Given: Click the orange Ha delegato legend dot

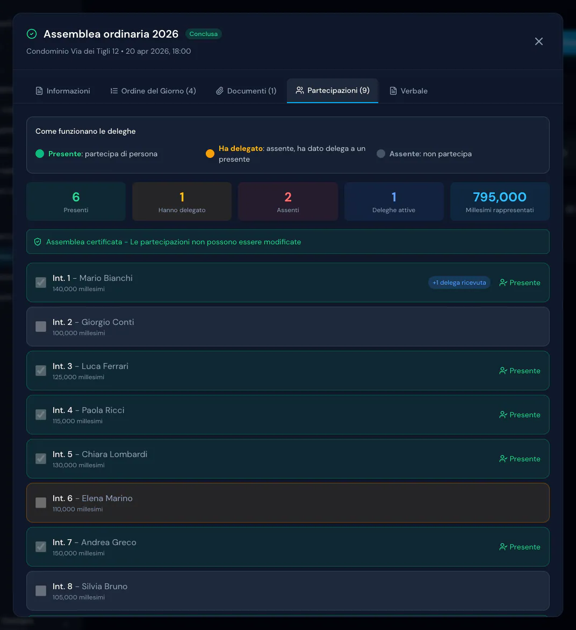Looking at the screenshot, I should tap(210, 154).
